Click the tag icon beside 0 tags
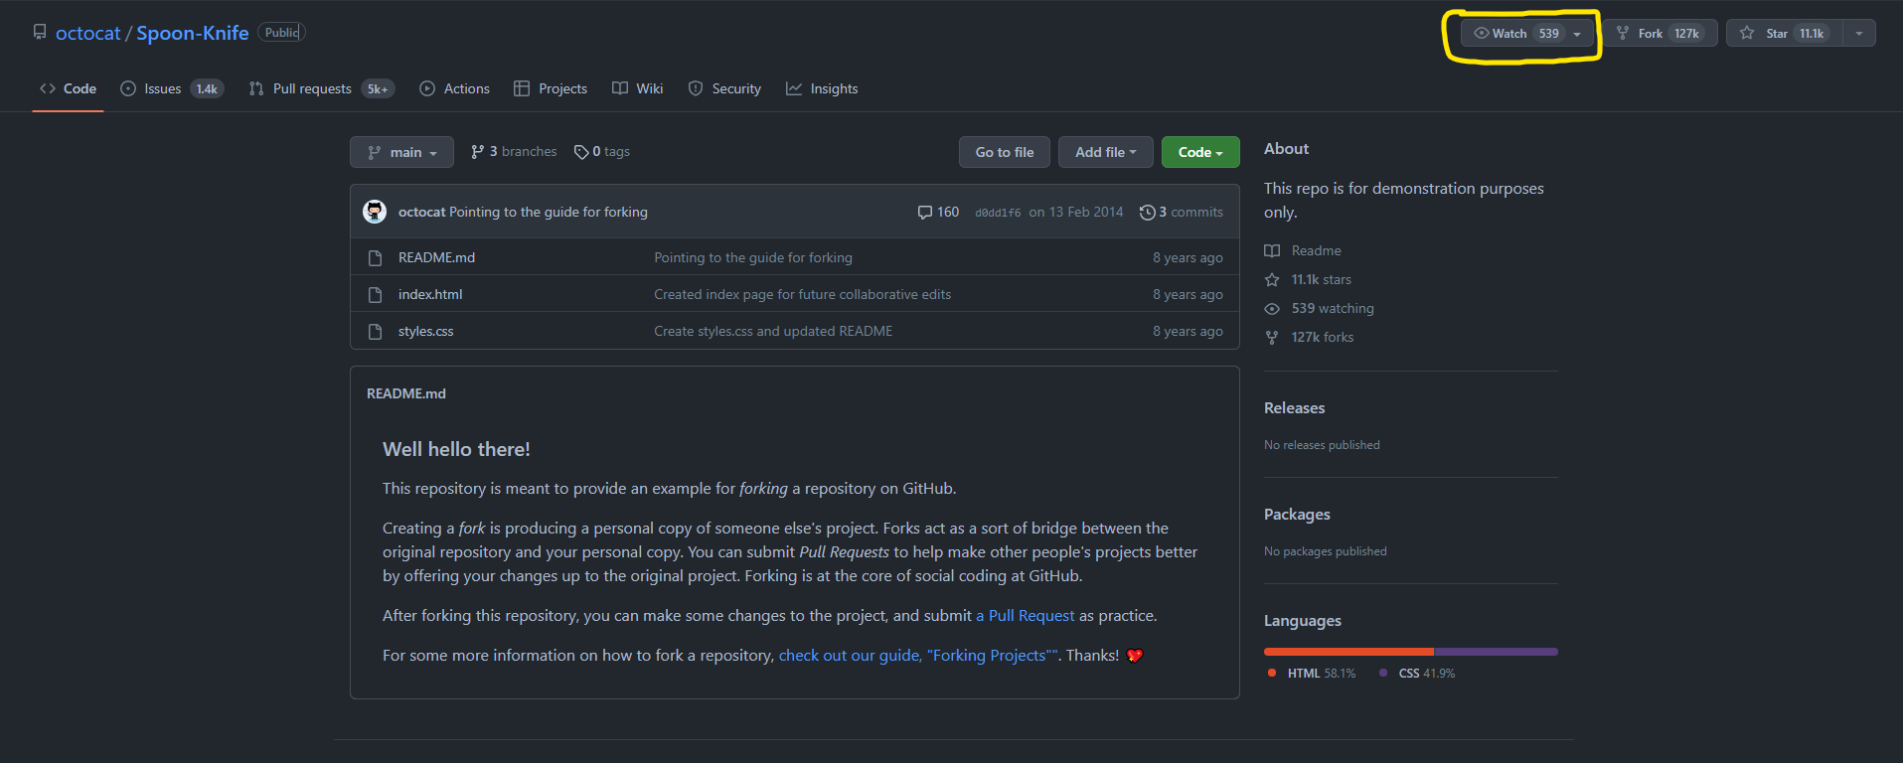1903x763 pixels. point(581,152)
